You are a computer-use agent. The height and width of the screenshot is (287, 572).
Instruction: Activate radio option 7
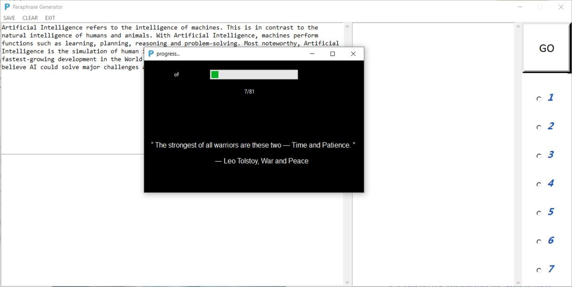pyautogui.click(x=539, y=270)
